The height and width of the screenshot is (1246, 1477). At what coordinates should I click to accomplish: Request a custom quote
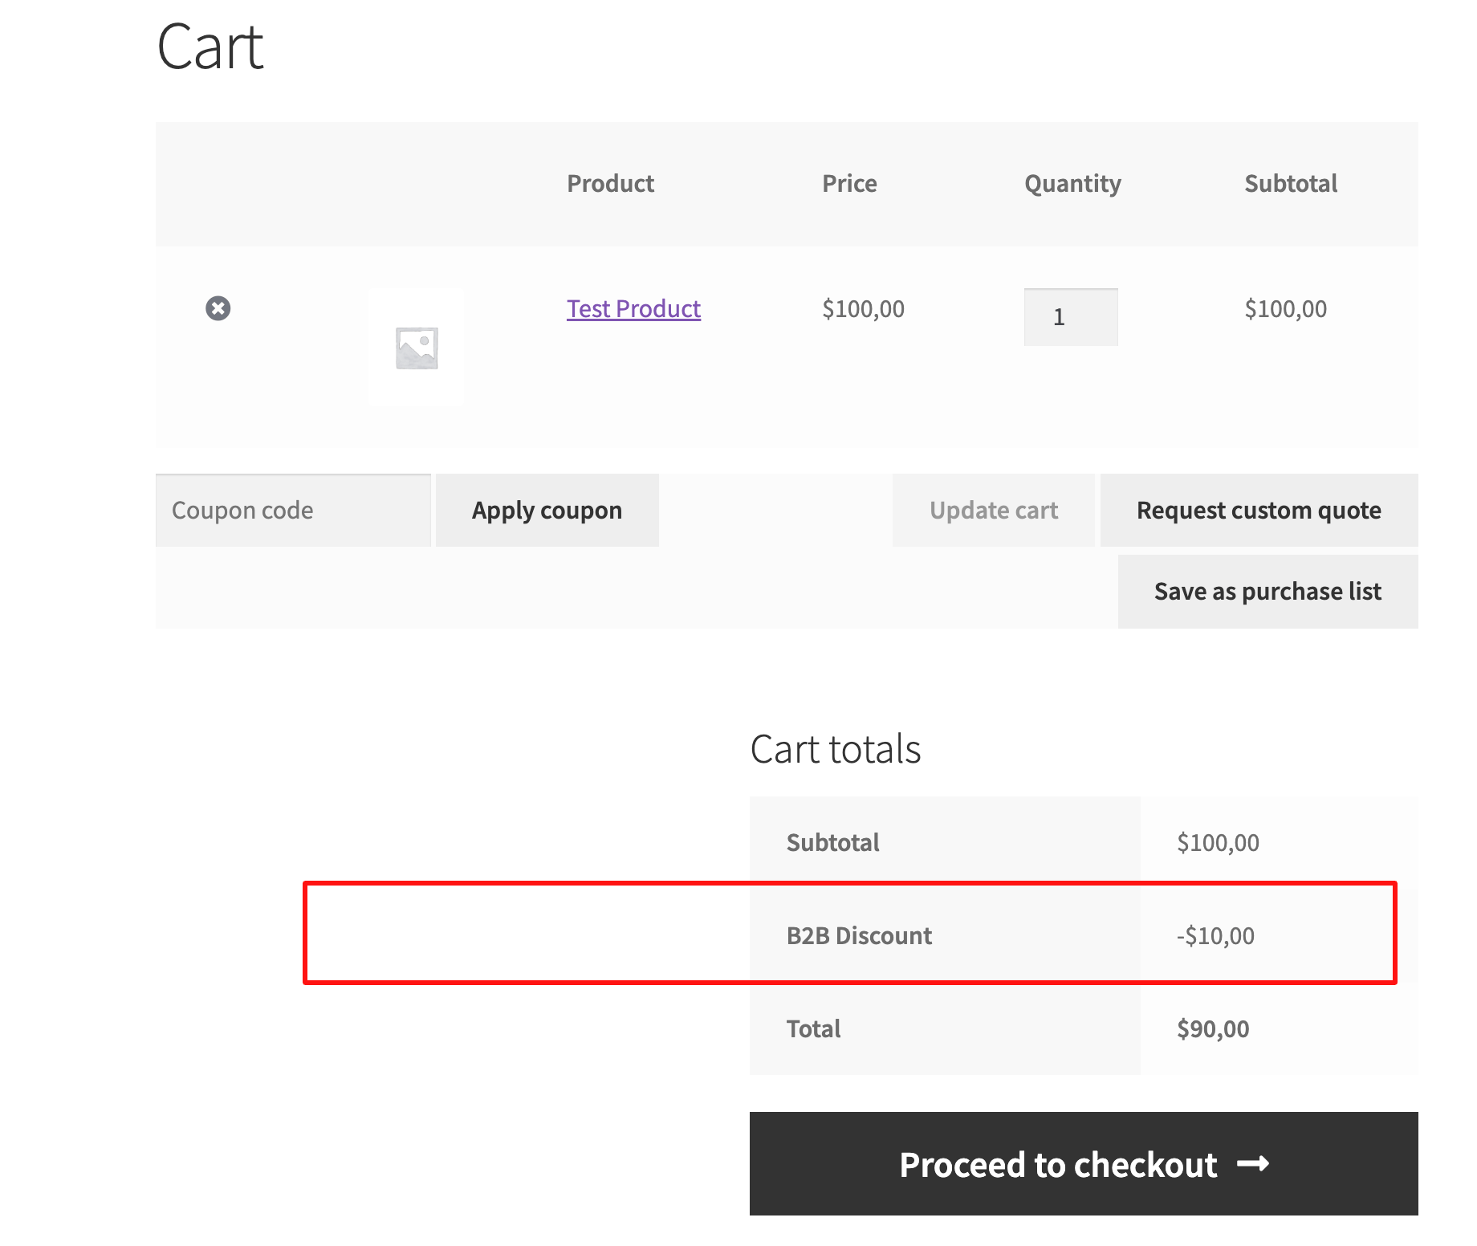(1259, 511)
